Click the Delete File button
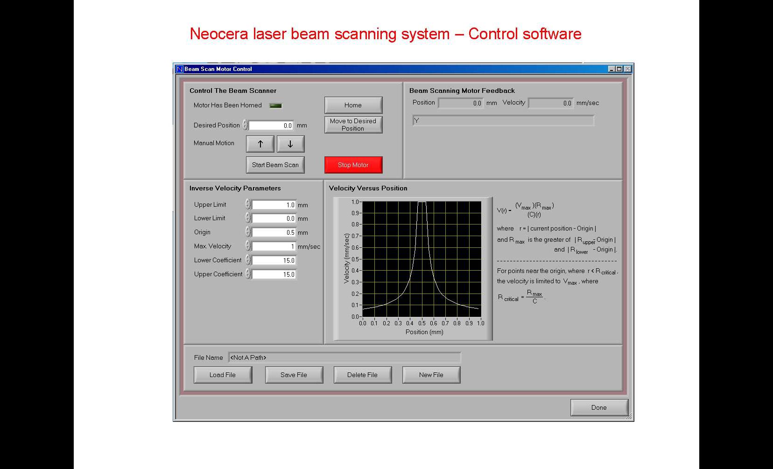 363,375
